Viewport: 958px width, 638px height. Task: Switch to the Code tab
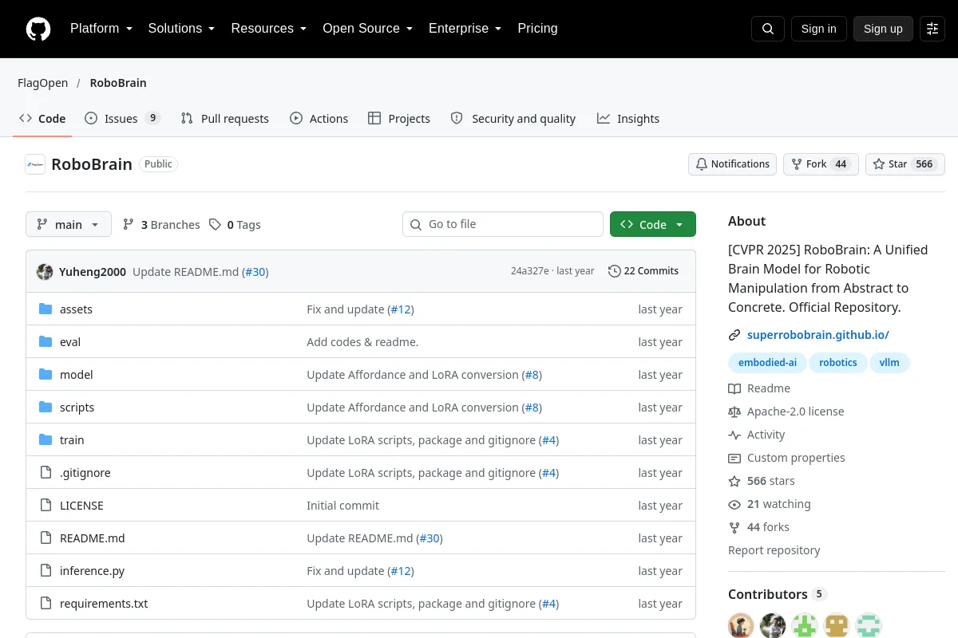(43, 119)
